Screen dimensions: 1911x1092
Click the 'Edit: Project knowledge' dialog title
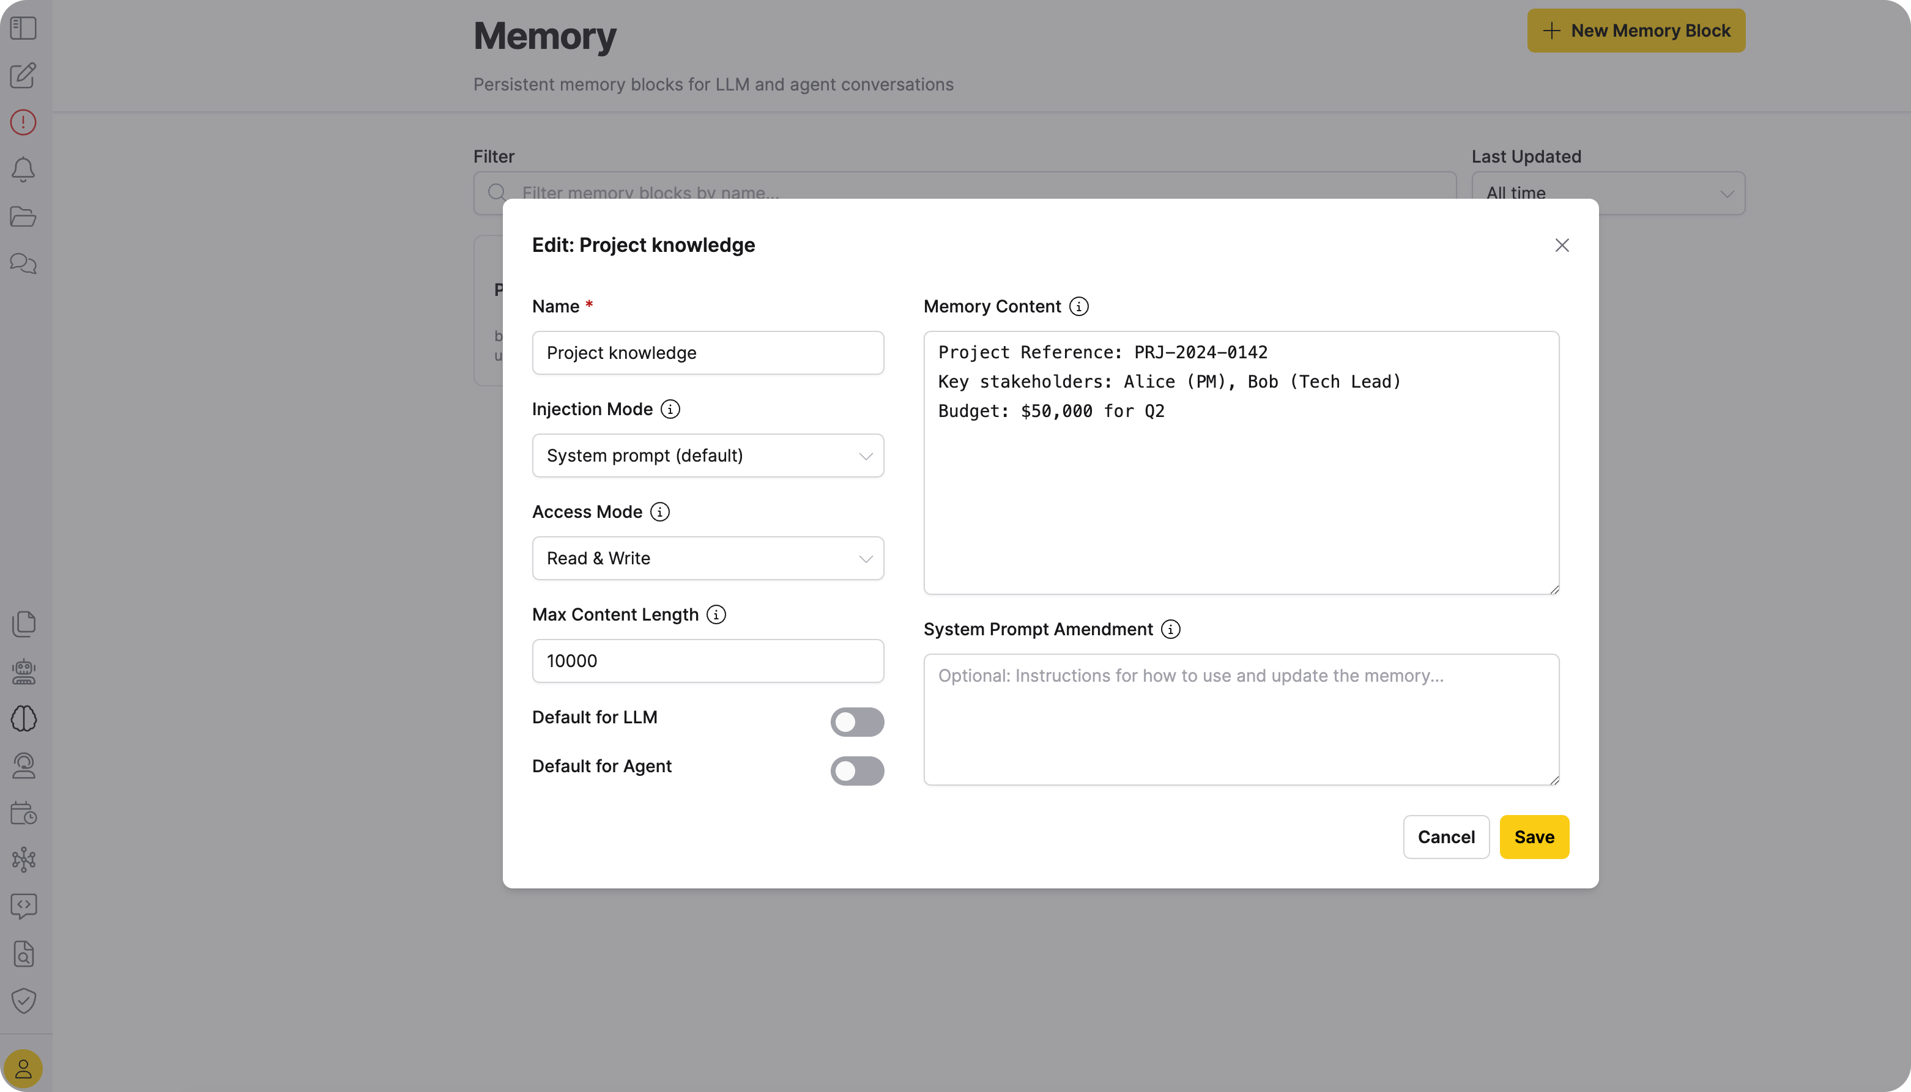643,245
